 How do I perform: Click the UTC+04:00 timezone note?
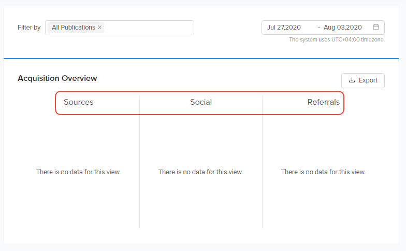pos(337,39)
